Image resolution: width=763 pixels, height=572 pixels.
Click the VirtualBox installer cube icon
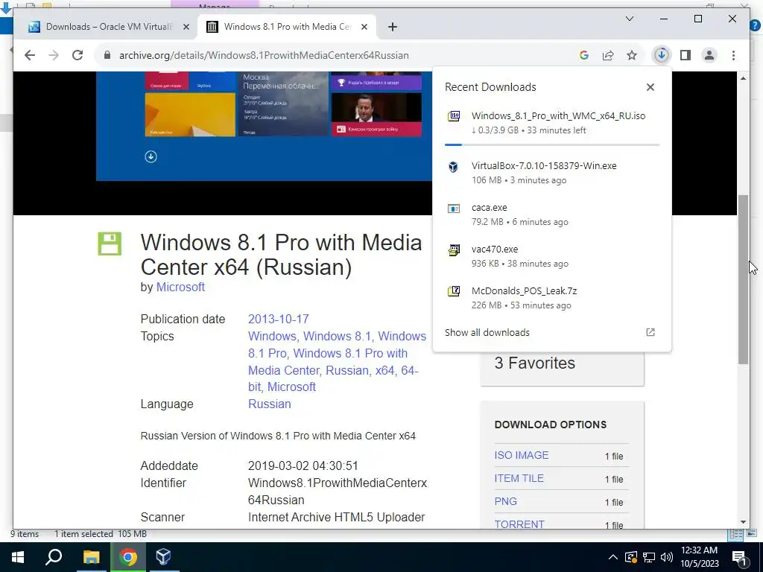[x=454, y=167]
